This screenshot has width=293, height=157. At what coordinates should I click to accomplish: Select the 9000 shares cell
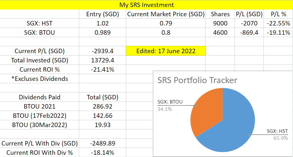tap(220, 23)
